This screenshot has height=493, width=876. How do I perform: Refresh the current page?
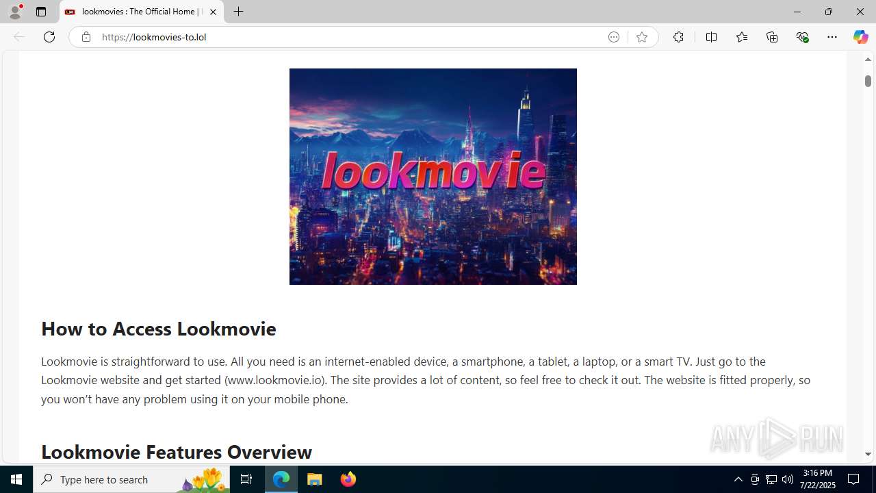click(x=49, y=37)
